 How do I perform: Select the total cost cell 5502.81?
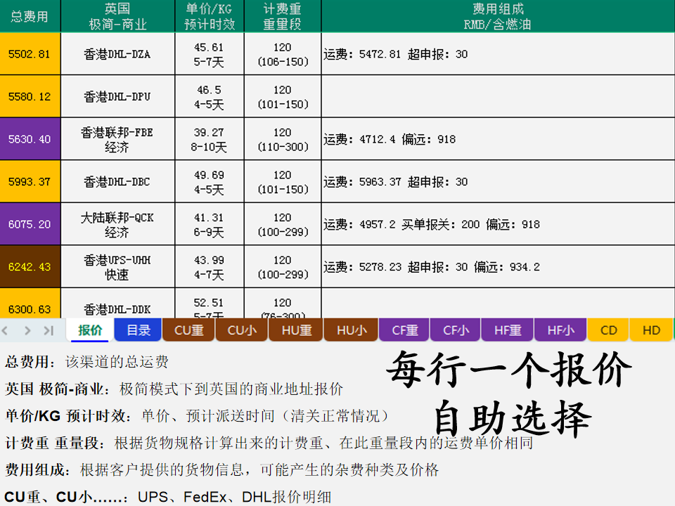(30, 54)
